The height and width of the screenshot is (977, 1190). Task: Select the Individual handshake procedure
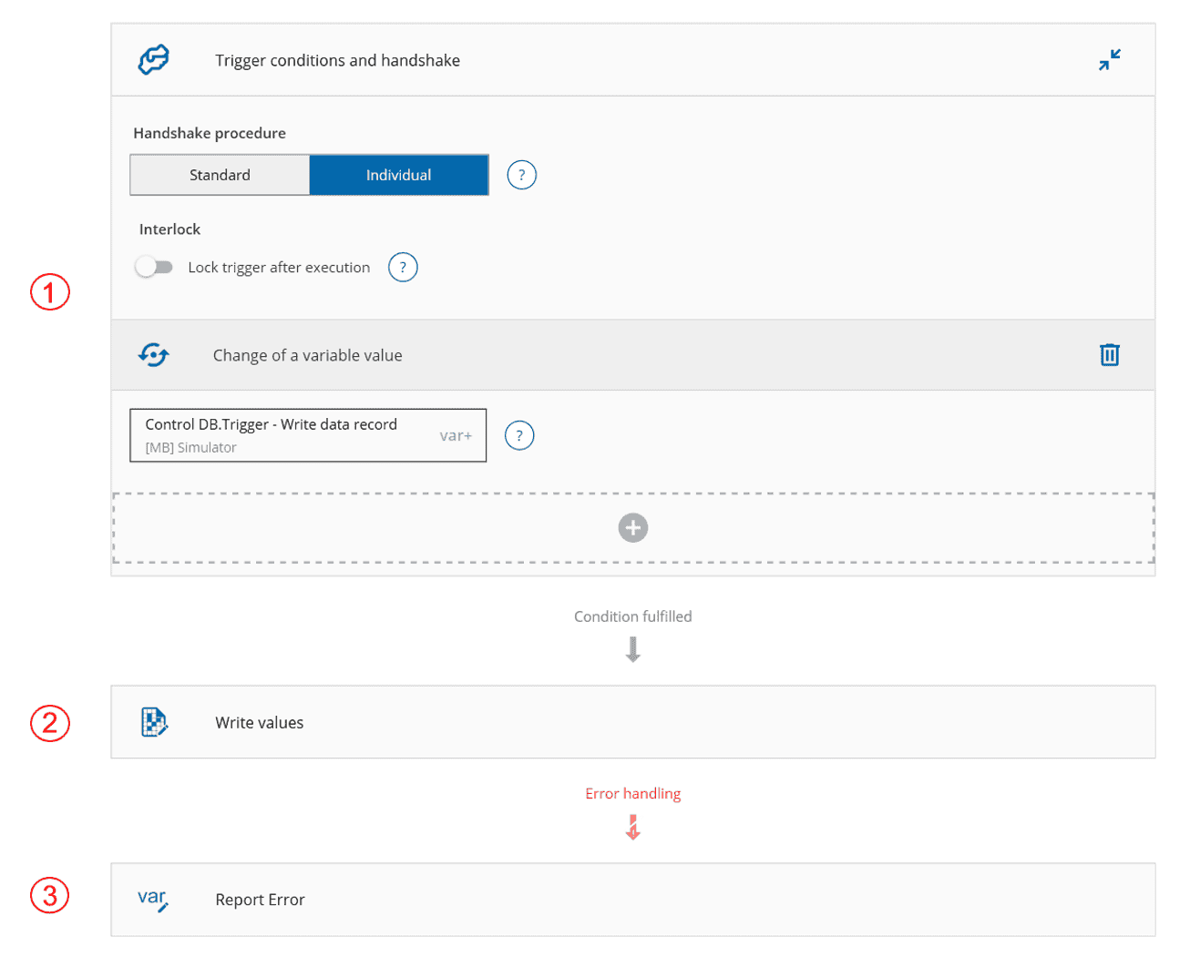[399, 175]
